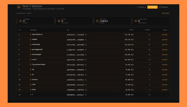This screenshot has width=187, height=107.
Task: Copy the CID for Y3W
Action: click(x=86, y=85)
